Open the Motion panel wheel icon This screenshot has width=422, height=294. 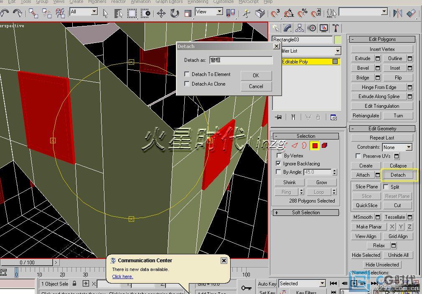[x=312, y=28]
